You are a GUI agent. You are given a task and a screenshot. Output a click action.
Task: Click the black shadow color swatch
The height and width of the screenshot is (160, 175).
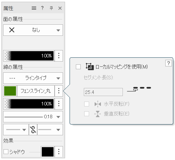(48, 152)
